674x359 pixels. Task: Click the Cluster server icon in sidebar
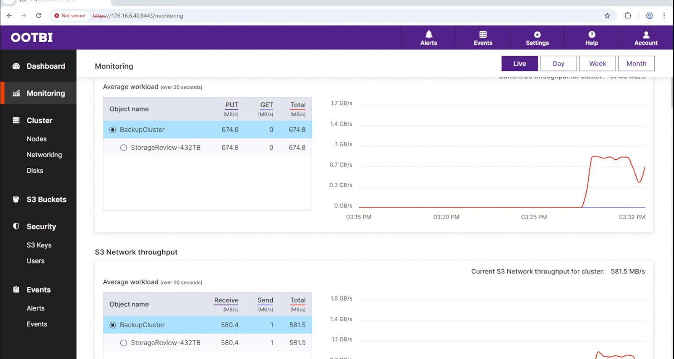click(16, 120)
